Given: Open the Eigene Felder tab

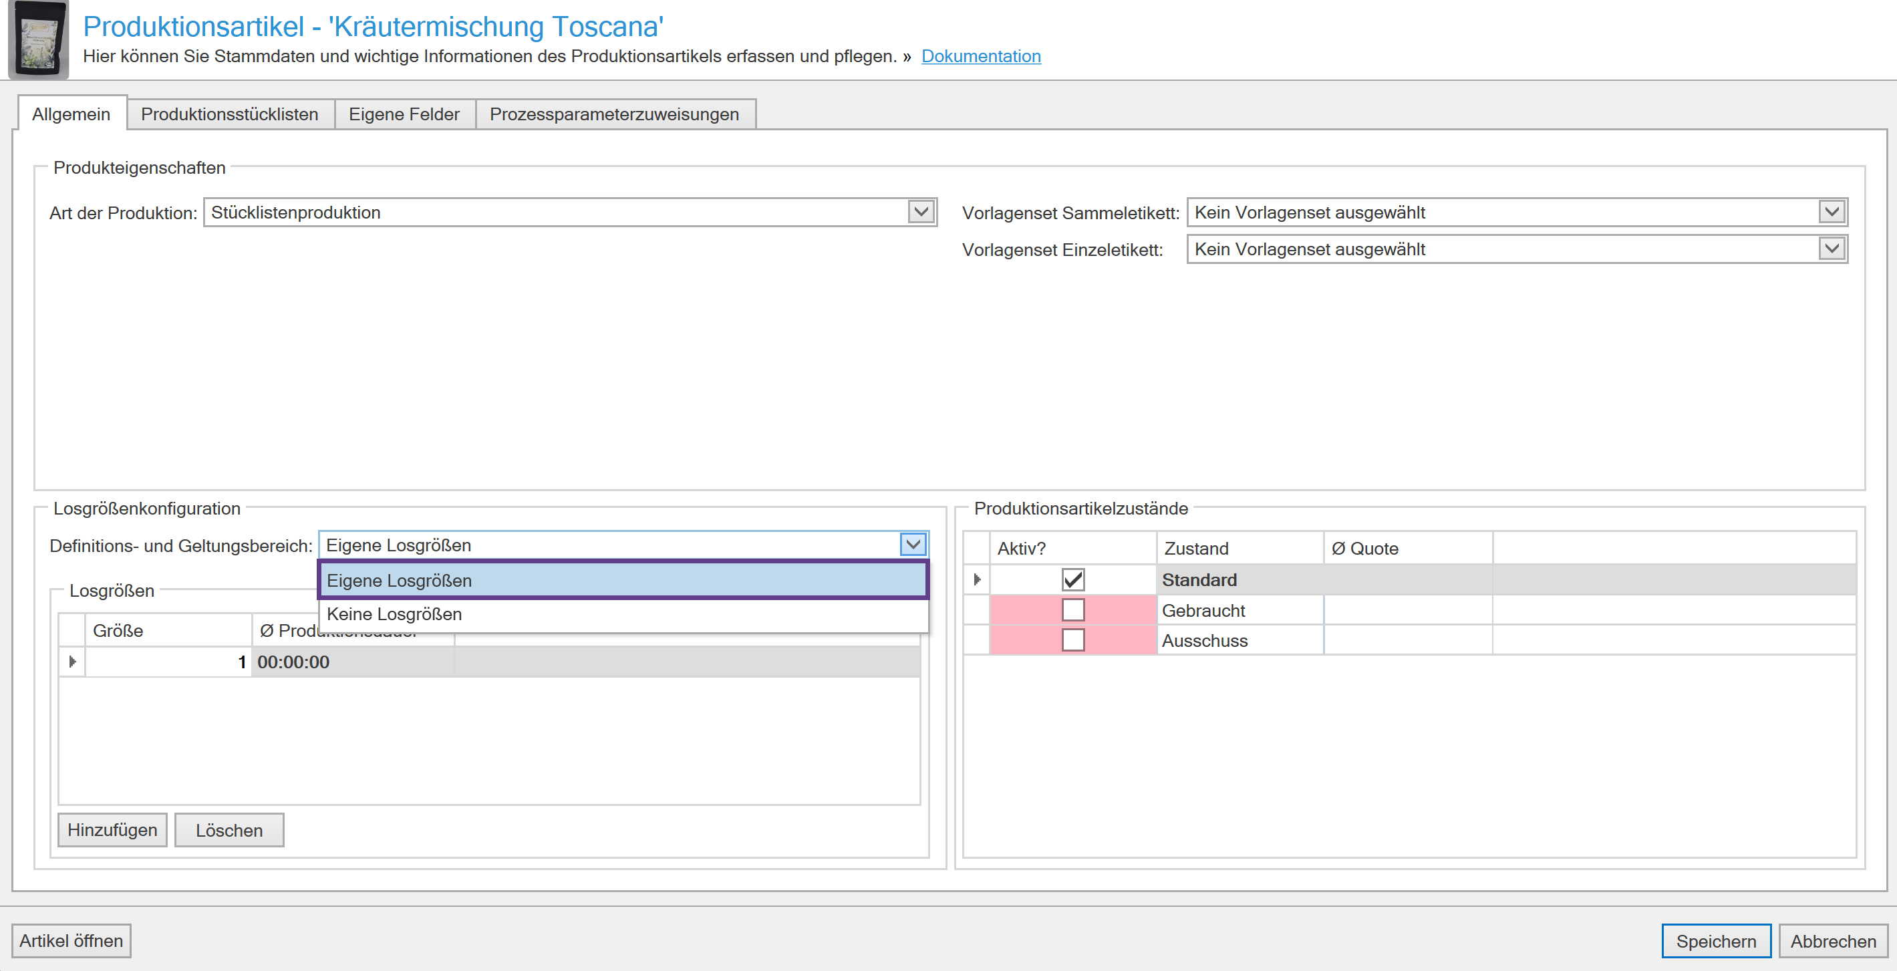Looking at the screenshot, I should 404,114.
